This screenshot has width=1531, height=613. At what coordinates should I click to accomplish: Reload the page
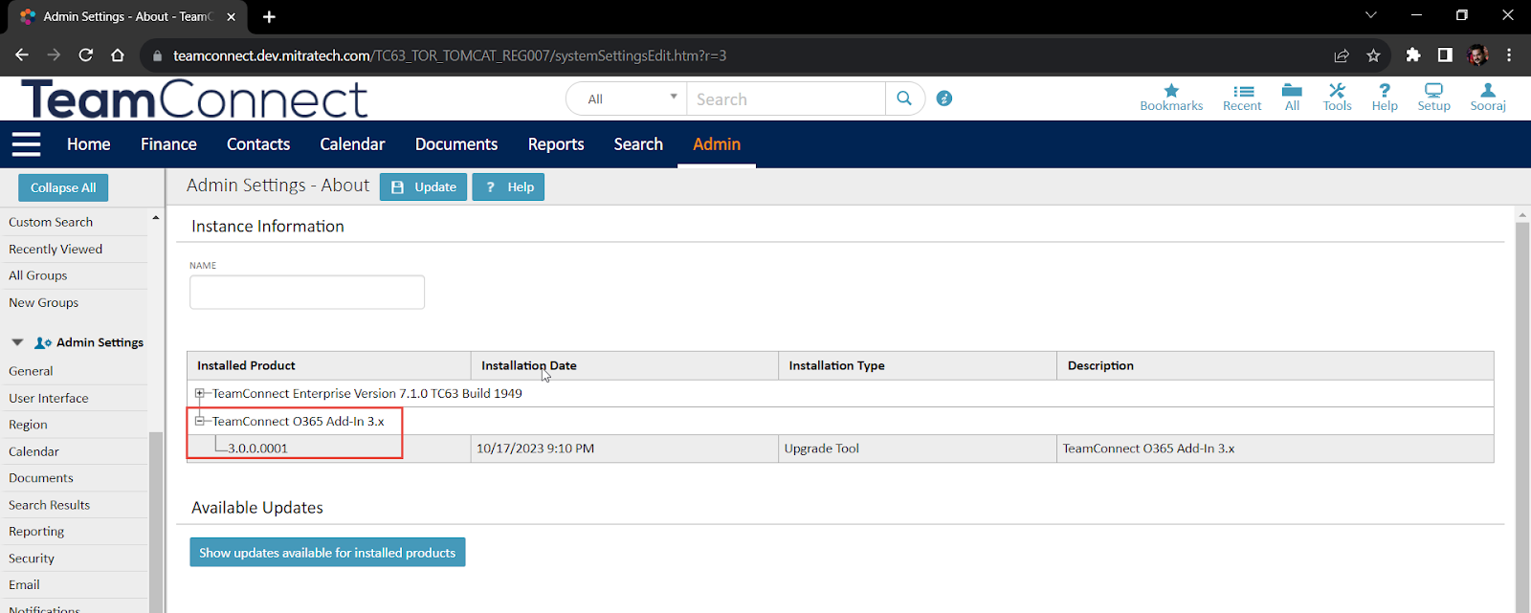click(86, 55)
